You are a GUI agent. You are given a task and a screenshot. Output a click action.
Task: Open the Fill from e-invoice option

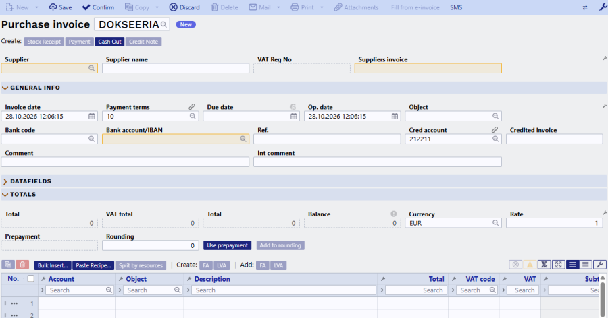pyautogui.click(x=415, y=7)
